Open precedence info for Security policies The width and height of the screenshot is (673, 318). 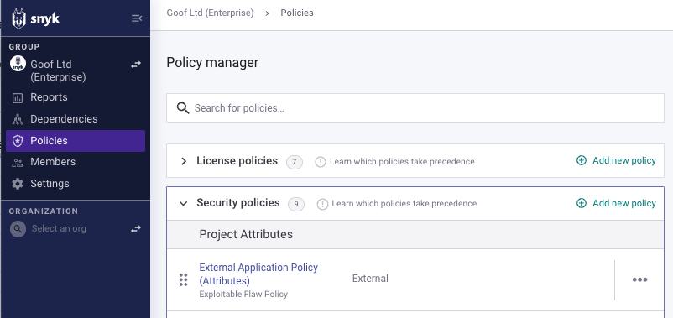click(x=404, y=203)
